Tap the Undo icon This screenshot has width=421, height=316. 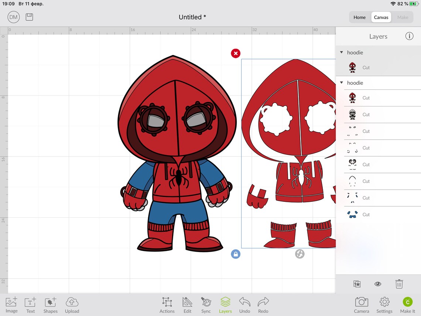[244, 304]
